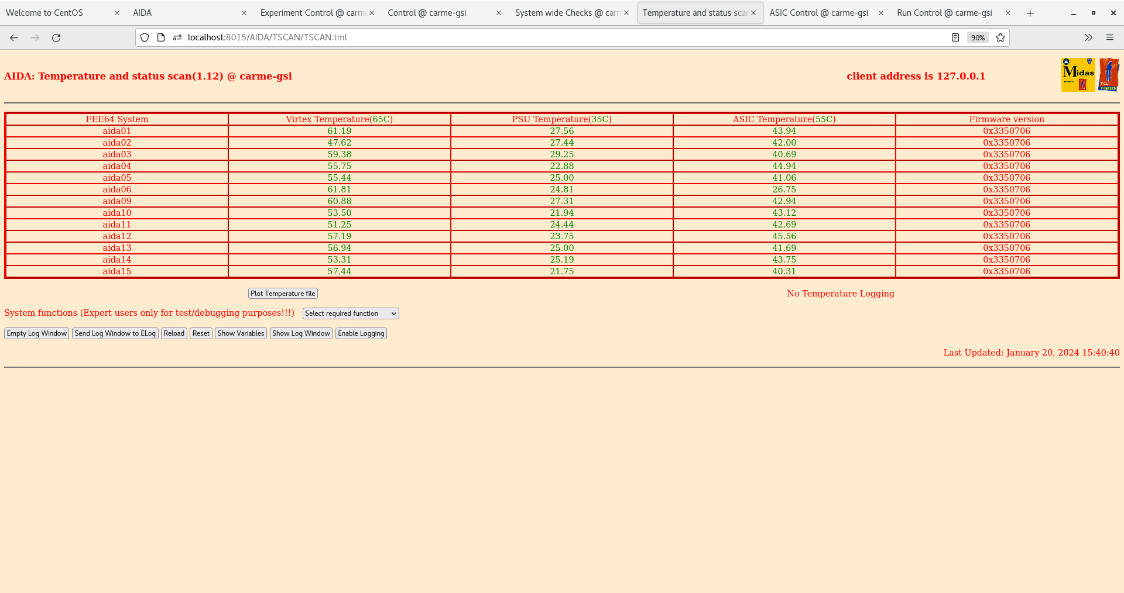
Task: Switch to the Run Control tab
Action: coord(944,13)
